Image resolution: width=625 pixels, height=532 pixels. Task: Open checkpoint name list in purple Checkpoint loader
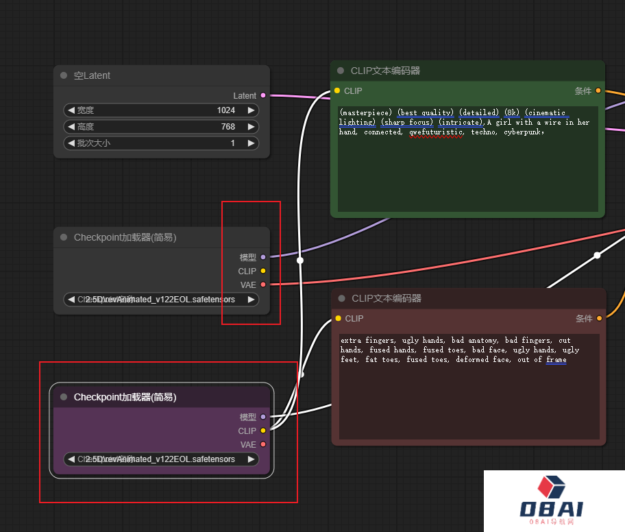[x=161, y=459]
